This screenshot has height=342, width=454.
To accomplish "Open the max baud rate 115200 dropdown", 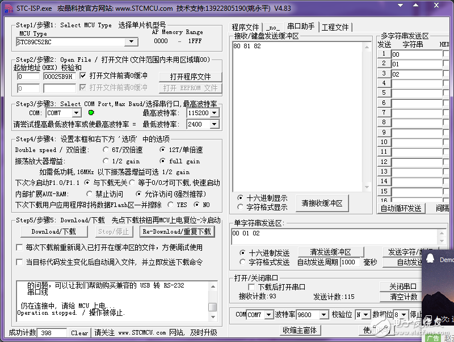I will 215,113.
